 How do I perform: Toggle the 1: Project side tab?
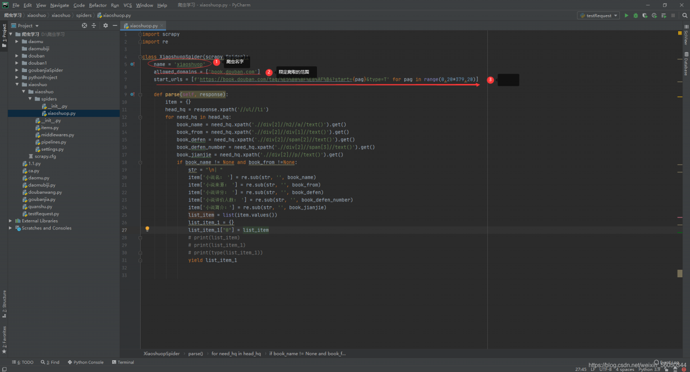point(4,37)
